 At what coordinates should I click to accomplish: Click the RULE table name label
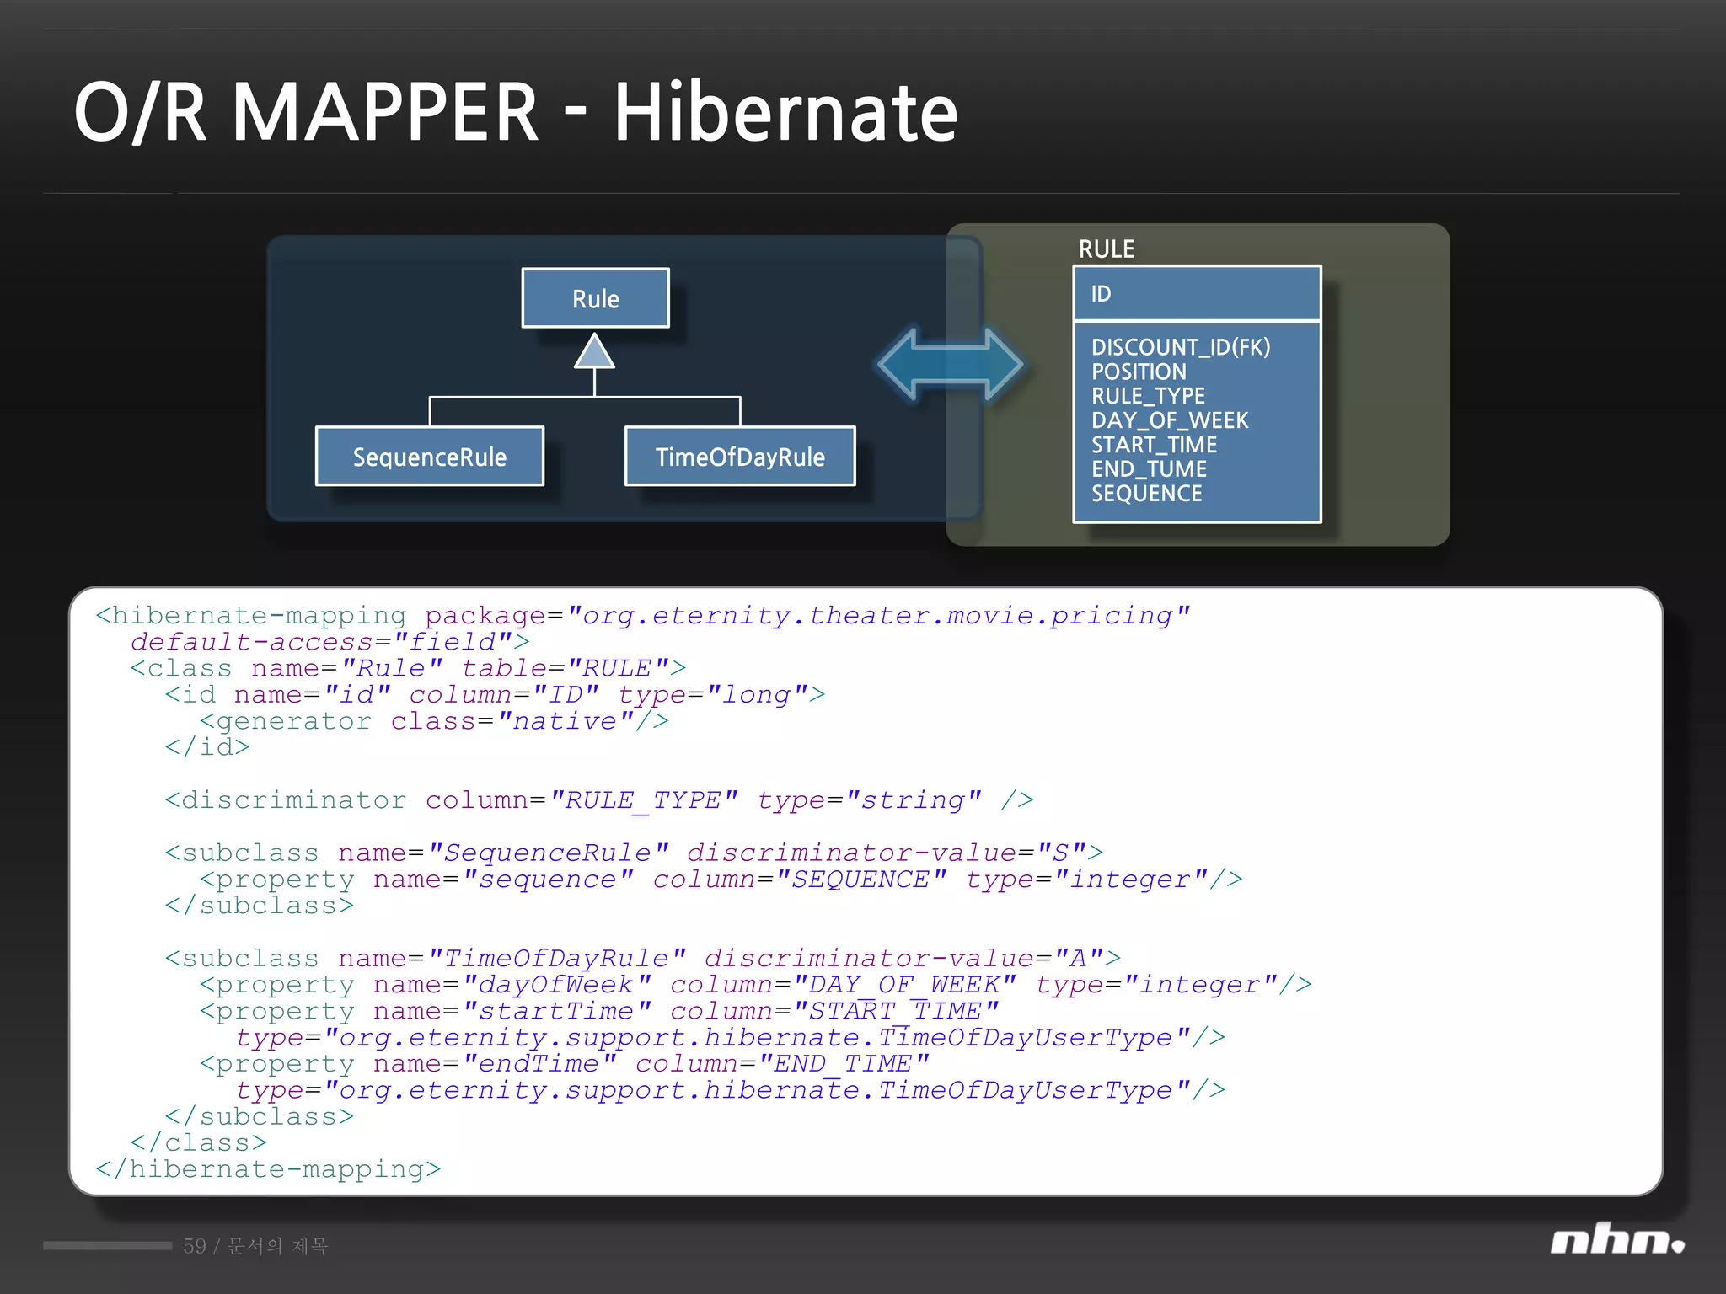click(x=1107, y=249)
